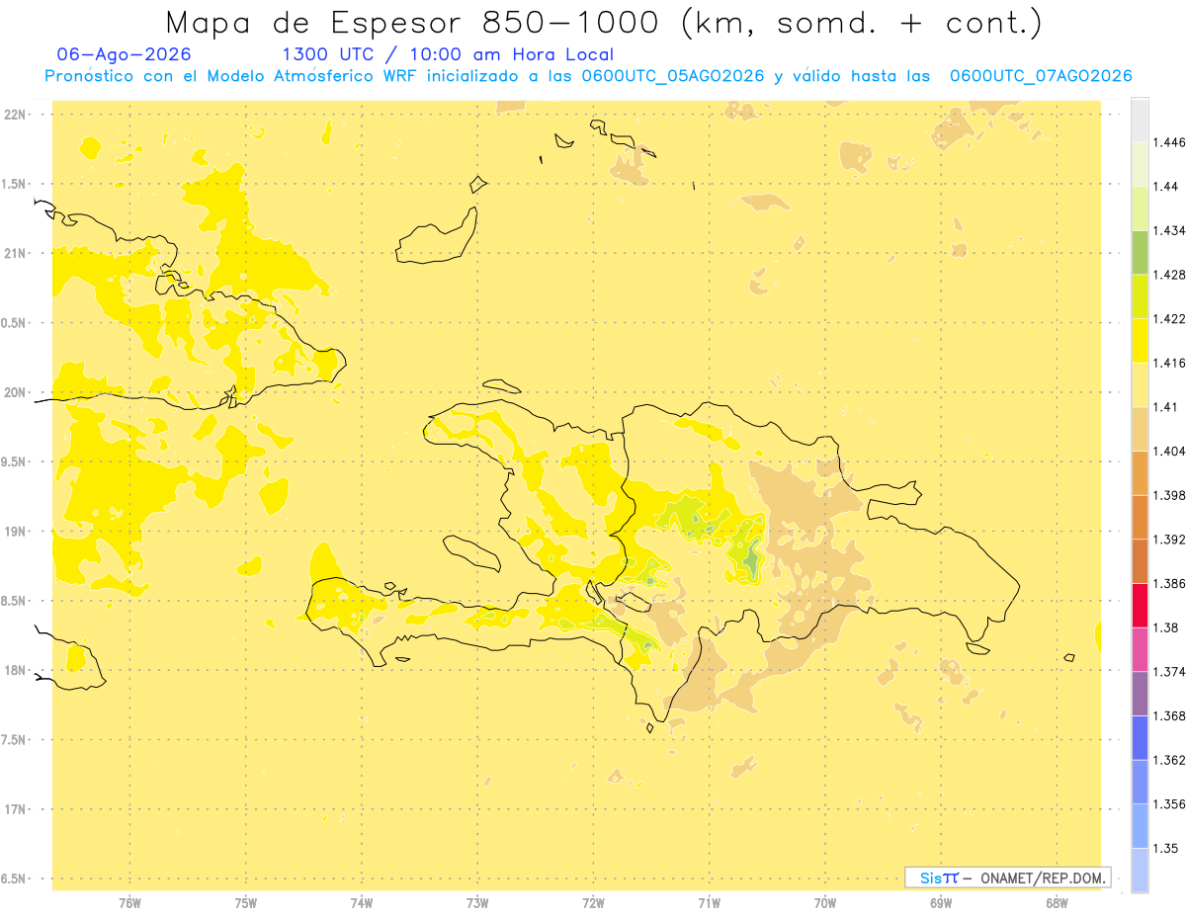This screenshot has height=916, width=1186.
Task: Click the orange 1.398–1.404 colorbar segment
Action: (x=1140, y=473)
